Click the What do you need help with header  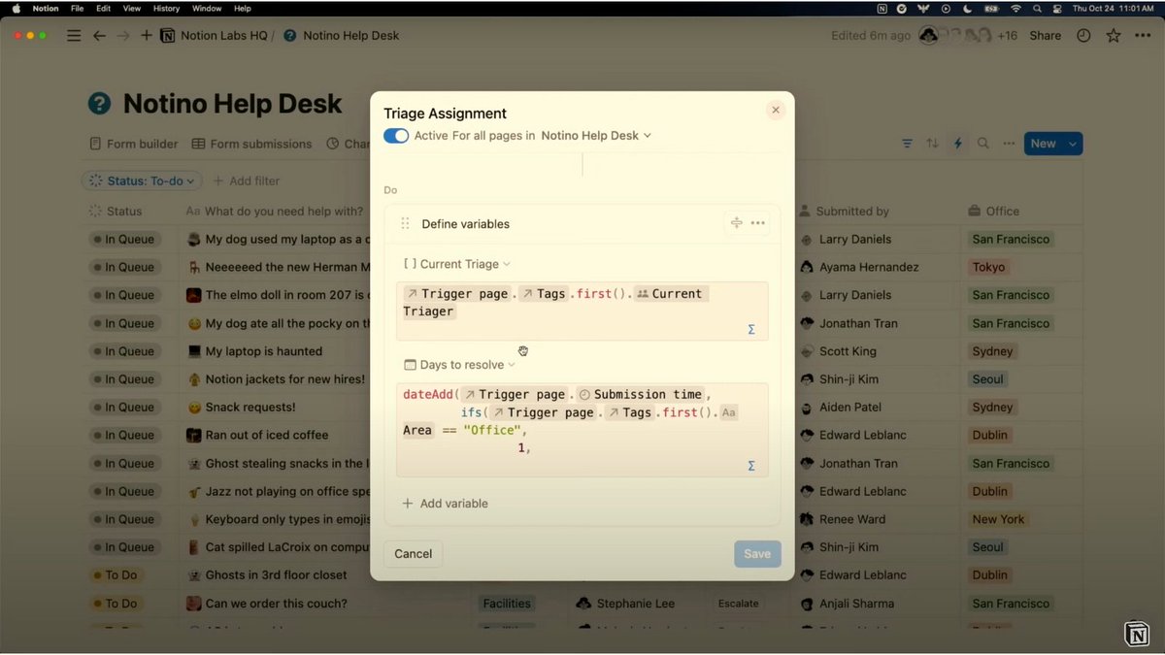(275, 211)
